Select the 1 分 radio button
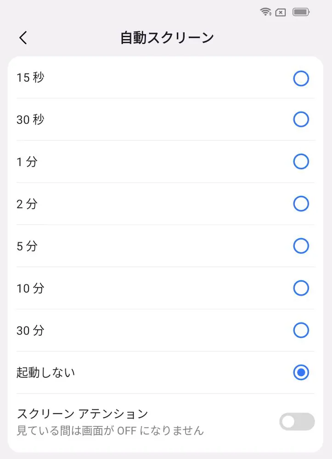 pos(301,162)
